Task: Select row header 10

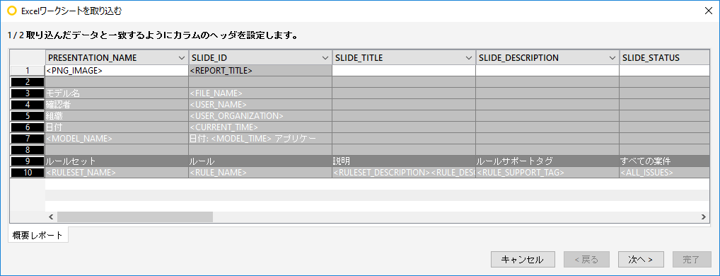Action: point(28,173)
